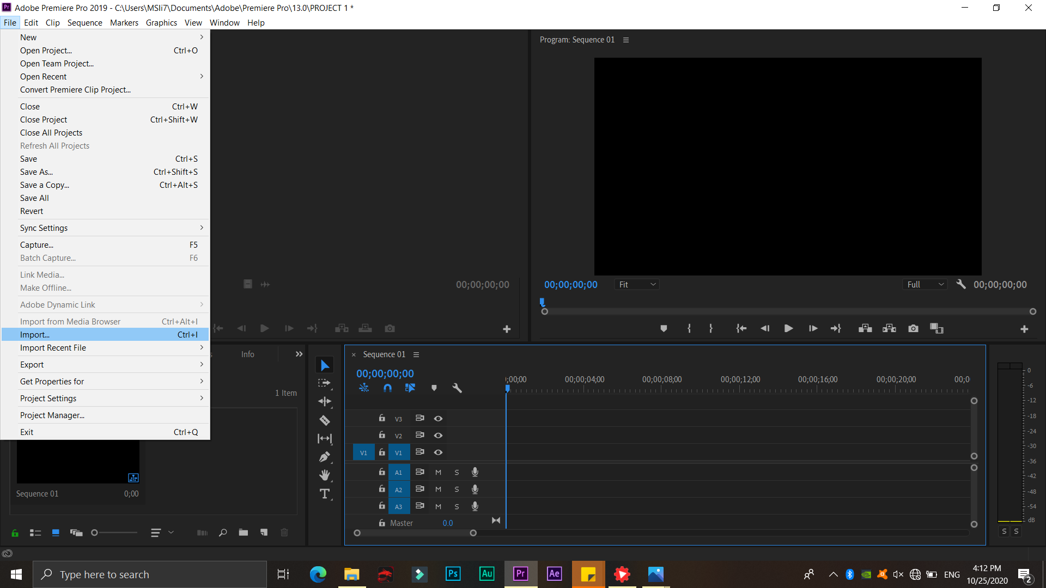The width and height of the screenshot is (1046, 588).
Task: Choose Import... from File menu
Action: tap(35, 334)
